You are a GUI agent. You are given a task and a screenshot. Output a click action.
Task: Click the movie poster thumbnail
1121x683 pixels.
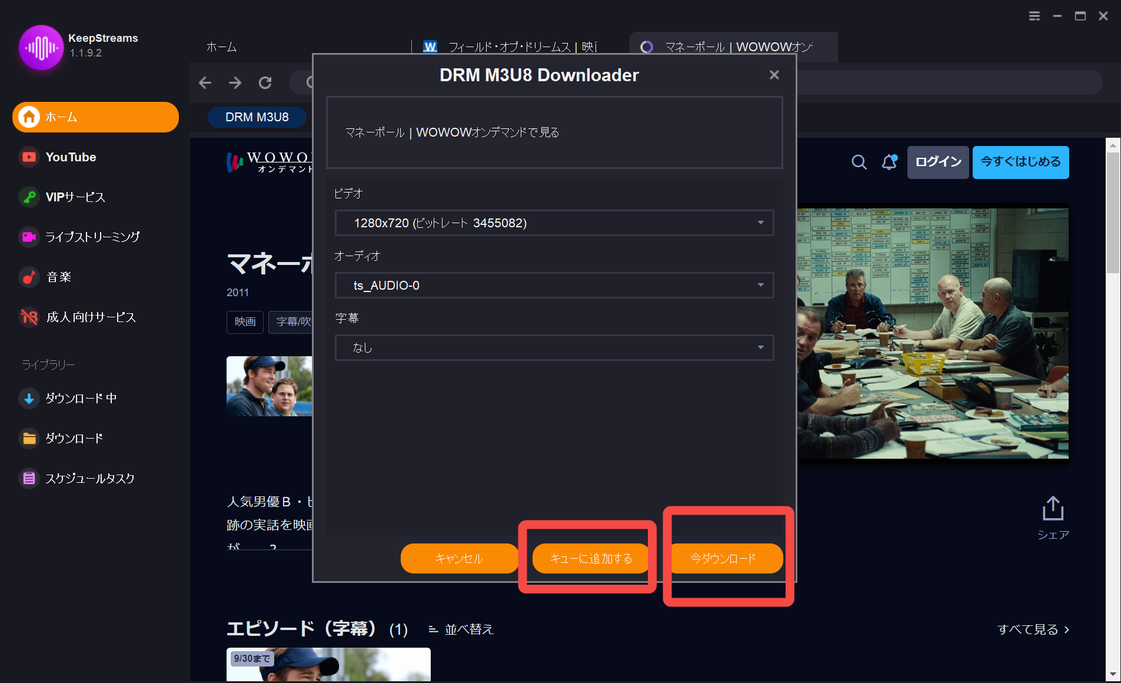click(270, 386)
